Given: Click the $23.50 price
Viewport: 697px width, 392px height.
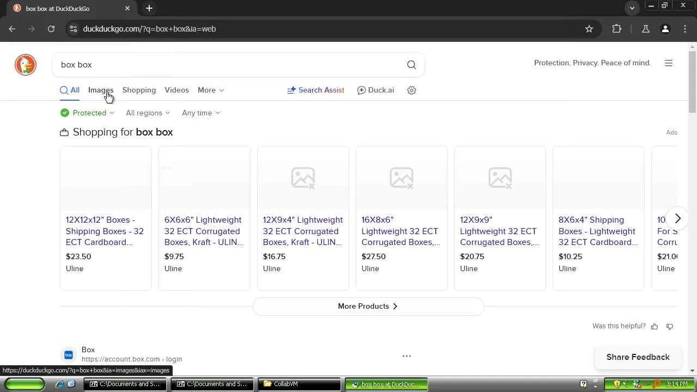Looking at the screenshot, I should pyautogui.click(x=78, y=256).
